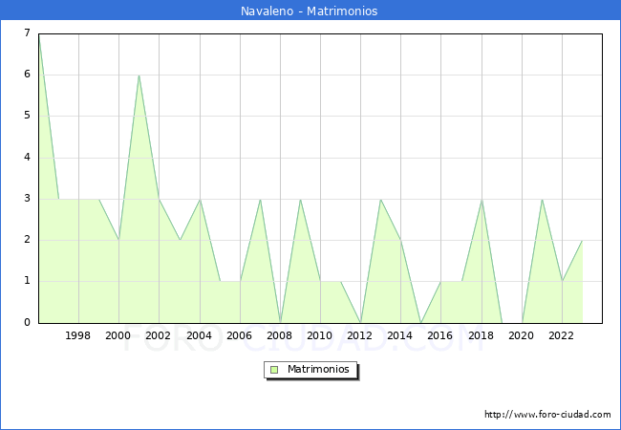Select the 2012 x-axis label
Screen dimensions: 621x430
[360, 335]
